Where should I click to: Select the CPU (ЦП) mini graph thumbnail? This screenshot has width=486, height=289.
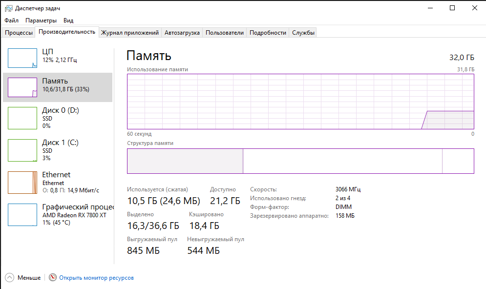tap(22, 58)
